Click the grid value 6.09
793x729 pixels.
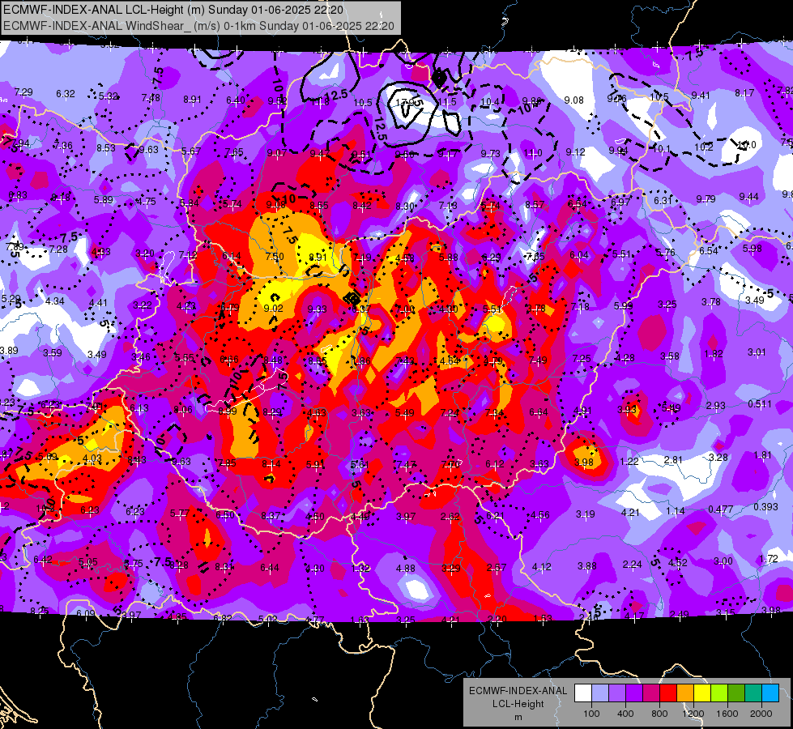pos(86,614)
